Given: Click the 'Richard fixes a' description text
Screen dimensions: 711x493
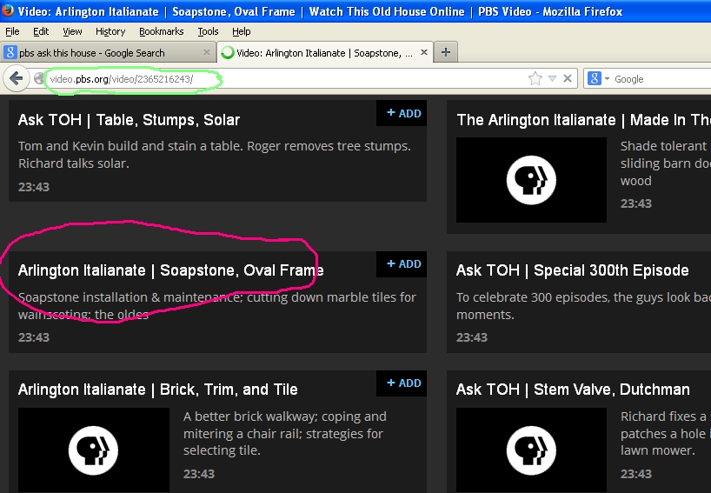Looking at the screenshot, I should (x=666, y=434).
